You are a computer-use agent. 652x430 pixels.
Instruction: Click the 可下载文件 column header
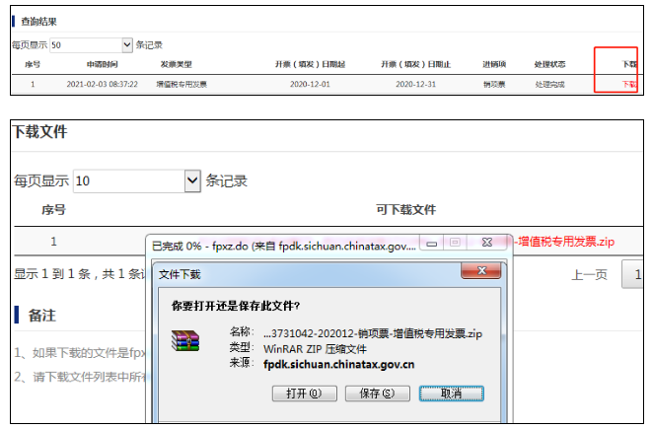[x=405, y=210]
